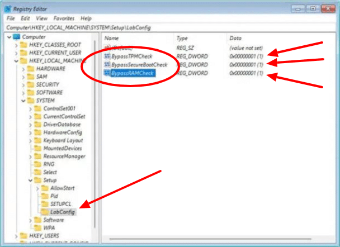Collapse the Computer root node

pos(9,37)
